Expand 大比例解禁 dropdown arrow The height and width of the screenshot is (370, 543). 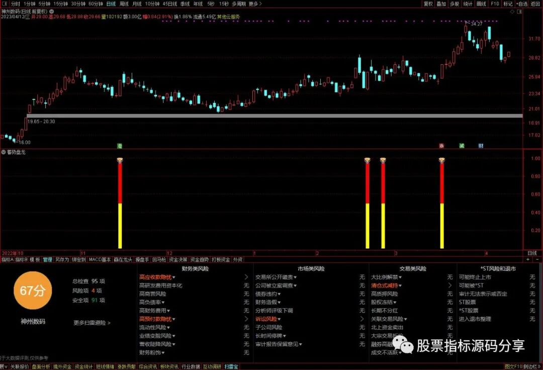pos(400,277)
